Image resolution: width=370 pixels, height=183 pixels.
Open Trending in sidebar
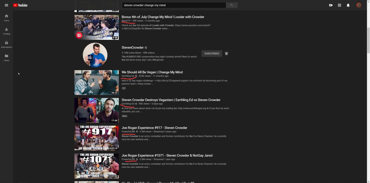pos(6,31)
